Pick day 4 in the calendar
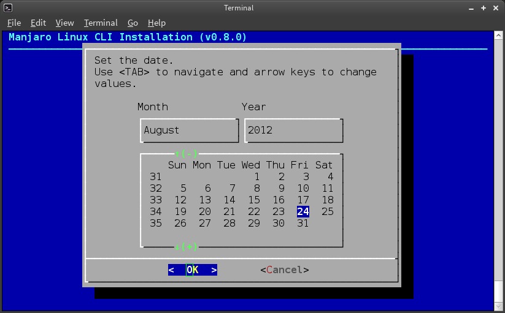 pyautogui.click(x=331, y=177)
